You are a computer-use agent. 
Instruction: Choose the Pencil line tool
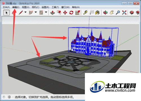21,13
